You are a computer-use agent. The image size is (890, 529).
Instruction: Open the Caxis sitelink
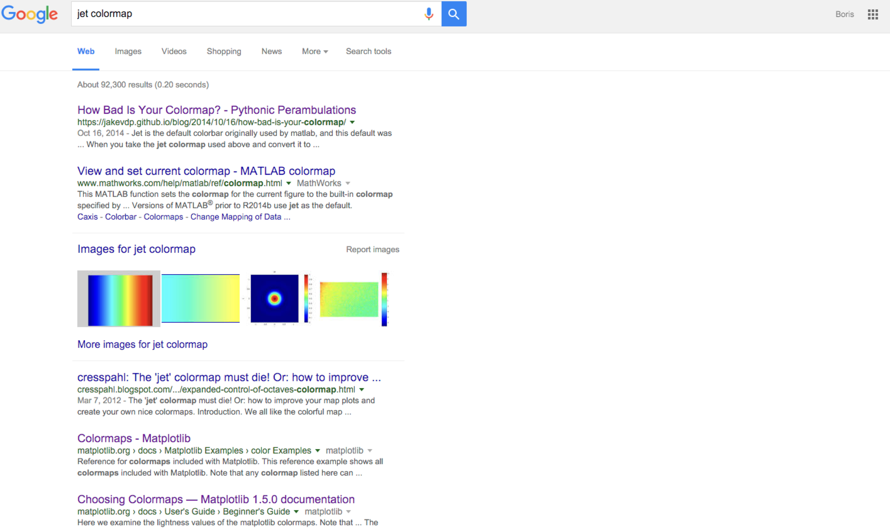87,217
